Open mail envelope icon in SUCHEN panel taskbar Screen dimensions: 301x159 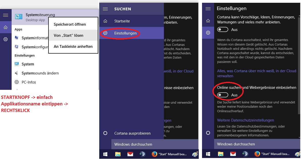130,154
